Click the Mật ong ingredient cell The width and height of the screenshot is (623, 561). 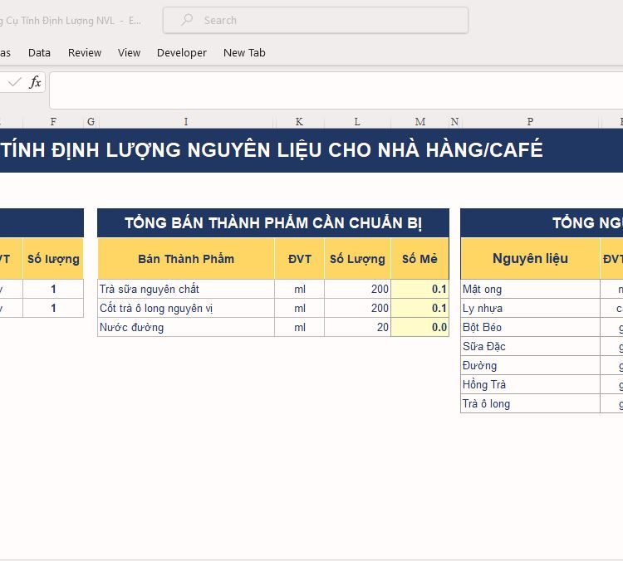tap(530, 289)
